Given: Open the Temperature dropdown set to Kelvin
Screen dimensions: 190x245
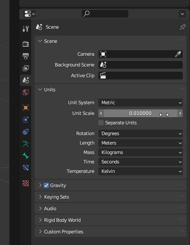Looking at the screenshot, I should point(140,171).
